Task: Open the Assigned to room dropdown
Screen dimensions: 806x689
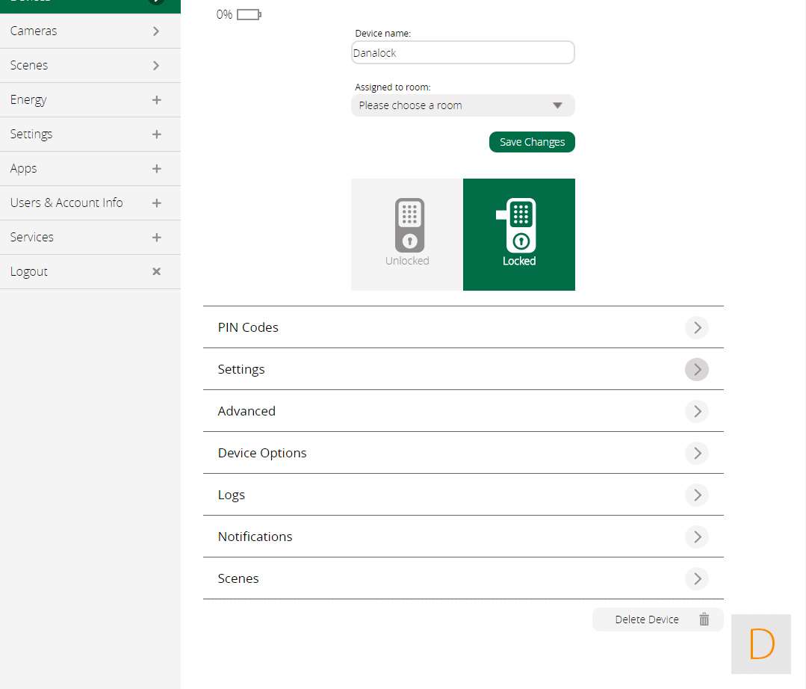Action: point(462,105)
